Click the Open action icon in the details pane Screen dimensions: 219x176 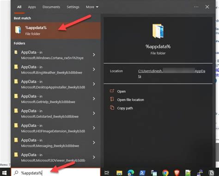(x=112, y=91)
